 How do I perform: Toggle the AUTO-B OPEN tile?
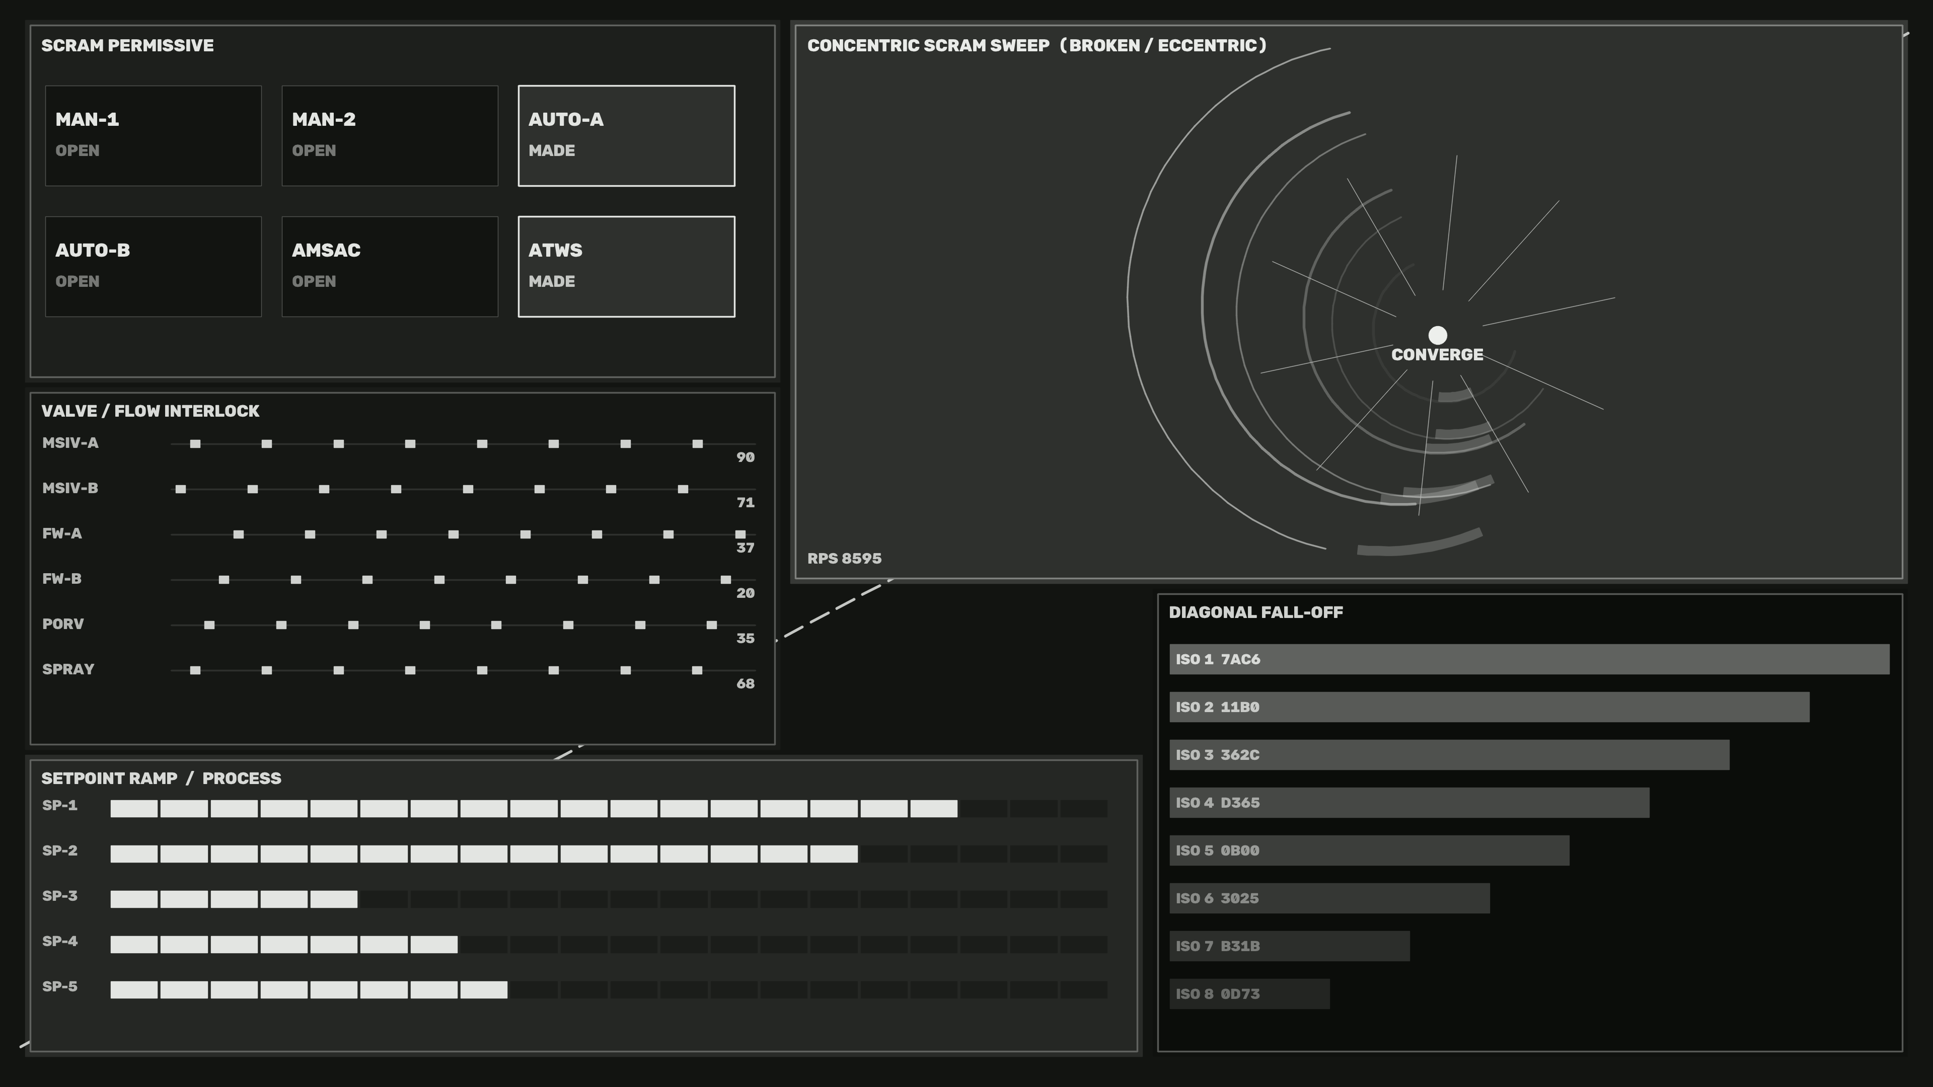click(x=153, y=266)
